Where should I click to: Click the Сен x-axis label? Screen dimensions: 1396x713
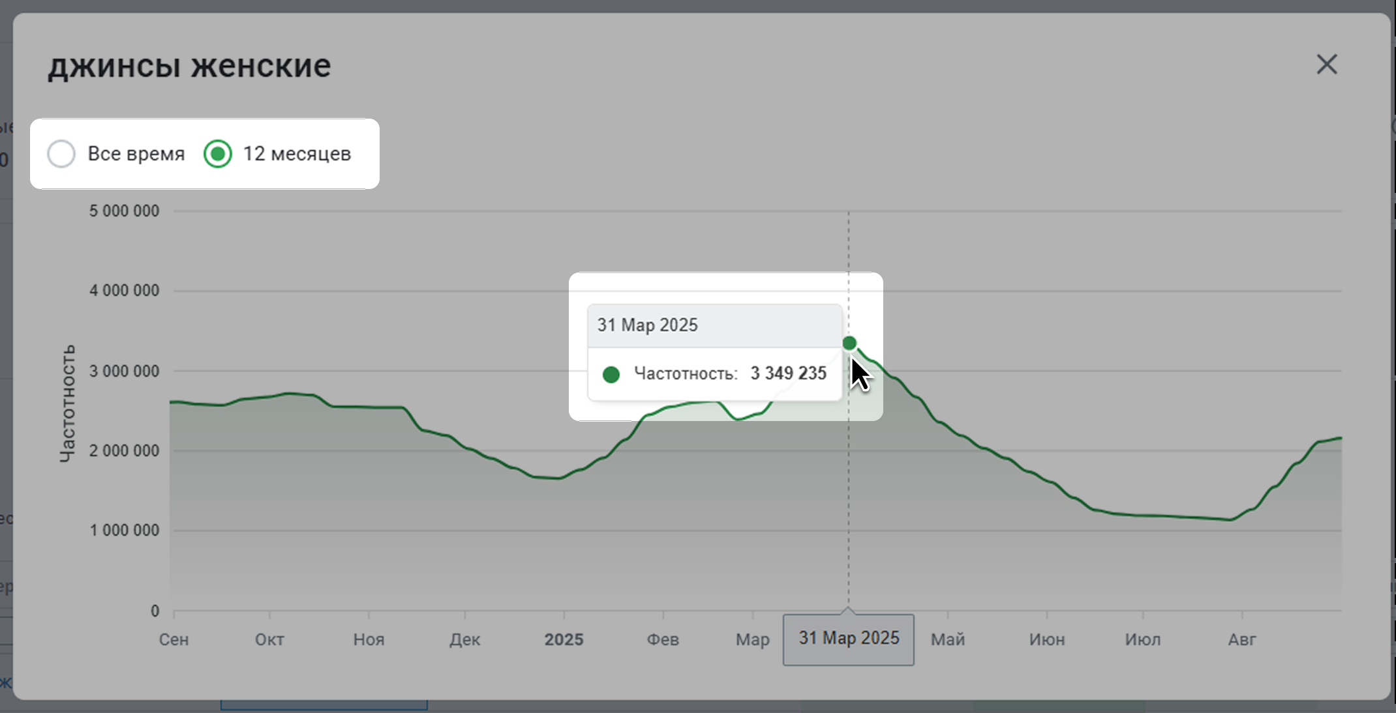click(174, 639)
